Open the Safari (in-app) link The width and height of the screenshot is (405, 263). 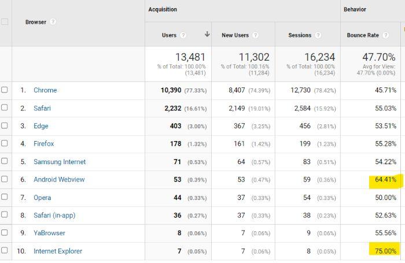point(54,216)
